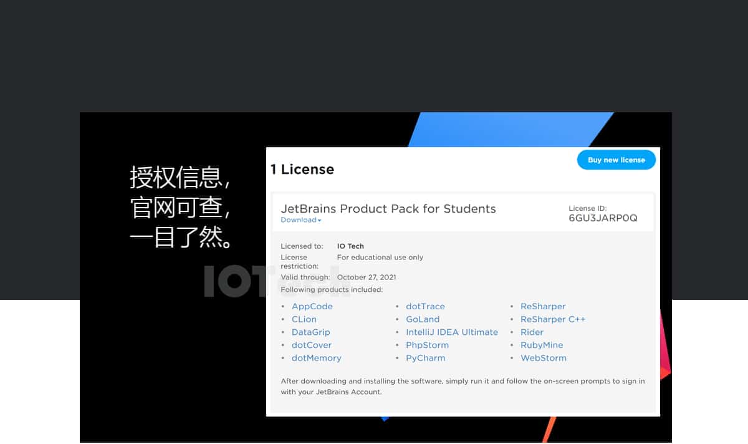Open the CLion product link
Image resolution: width=748 pixels, height=444 pixels.
click(x=304, y=319)
